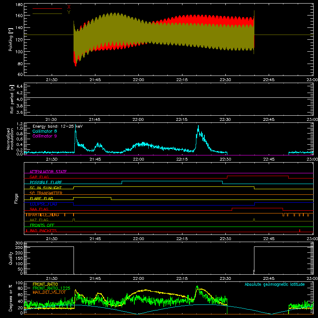This screenshot has width=318, height=318.
Task: Click the green FRONTS_OFF label
Action: [x=42, y=225]
